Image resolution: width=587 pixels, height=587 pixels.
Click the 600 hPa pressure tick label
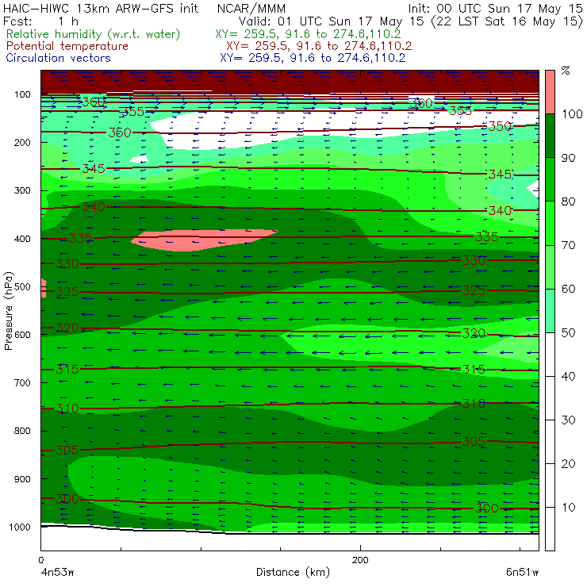[x=22, y=335]
